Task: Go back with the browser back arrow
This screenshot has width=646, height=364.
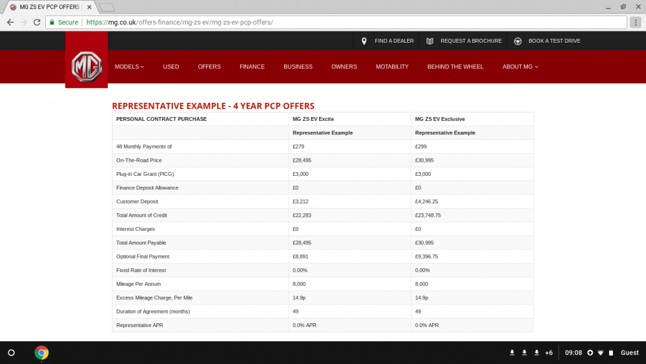Action: pyautogui.click(x=10, y=22)
